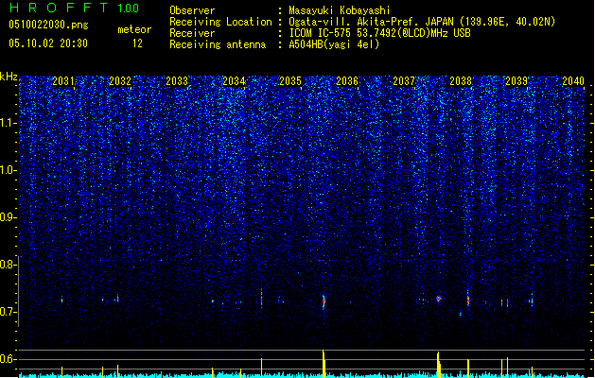Click the 2033 time marker

coord(177,81)
